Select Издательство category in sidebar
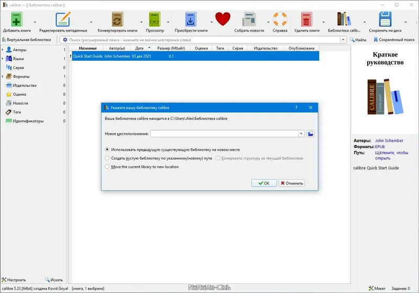Screen dimensions: 419x293 [x=25, y=85]
